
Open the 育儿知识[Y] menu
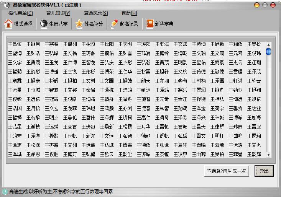tap(58, 13)
